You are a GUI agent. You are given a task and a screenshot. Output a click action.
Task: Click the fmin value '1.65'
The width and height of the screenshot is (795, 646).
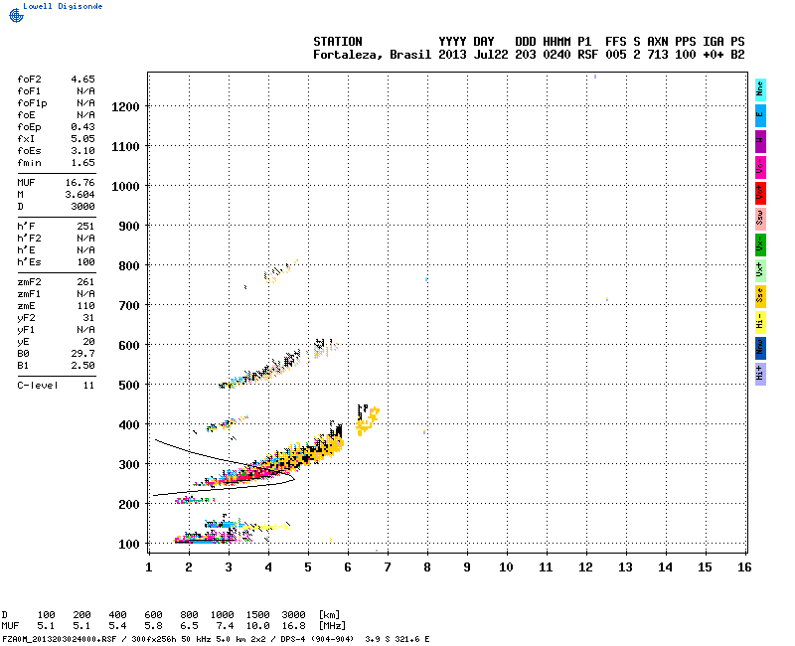click(82, 163)
